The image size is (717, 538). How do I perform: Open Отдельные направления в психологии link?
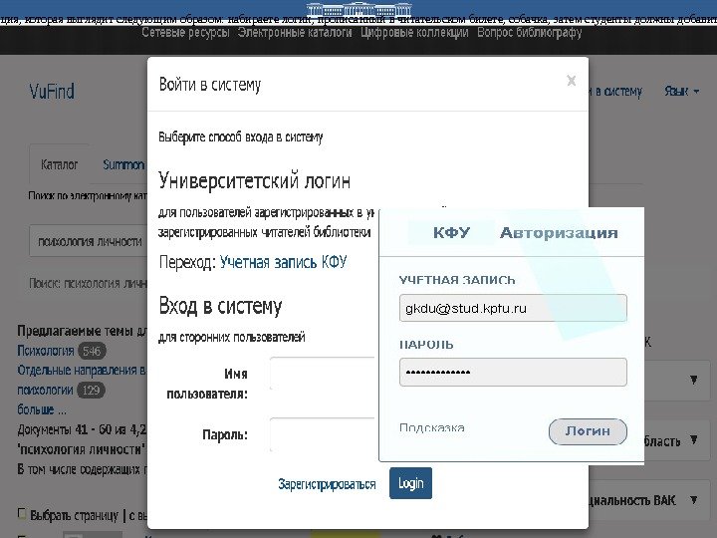point(82,380)
